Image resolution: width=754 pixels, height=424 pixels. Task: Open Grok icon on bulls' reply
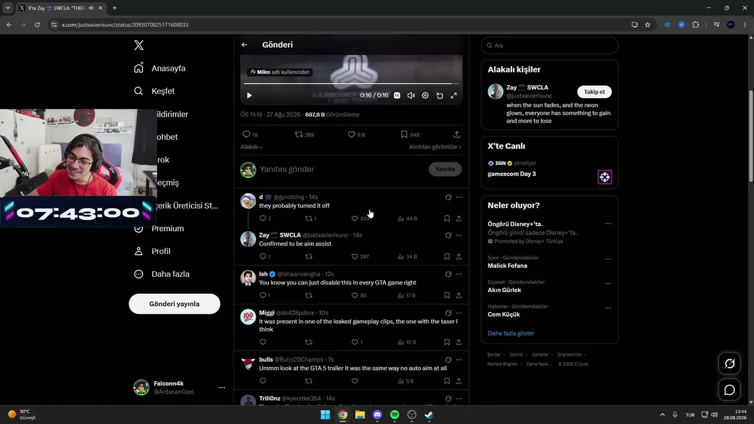coord(448,360)
